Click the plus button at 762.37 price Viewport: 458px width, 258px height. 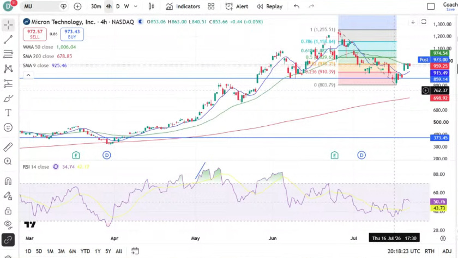pos(426,90)
